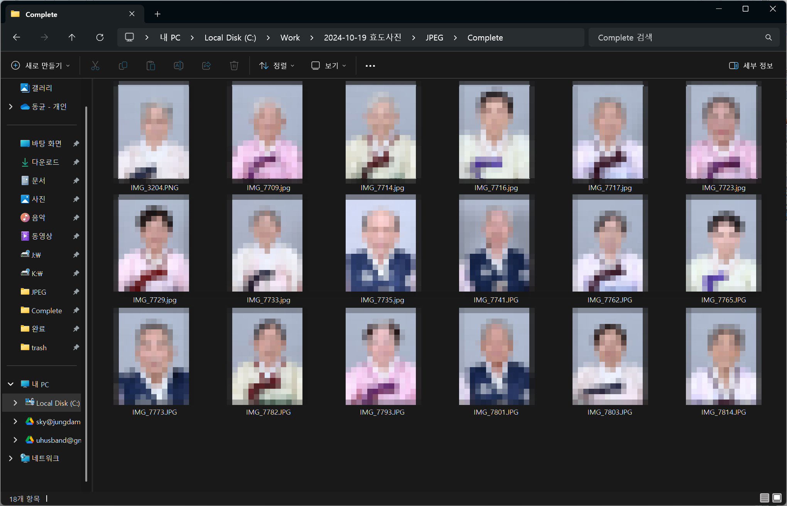Viewport: 787px width, 506px height.
Task: Click the 새로 만들기 new button
Action: [41, 66]
